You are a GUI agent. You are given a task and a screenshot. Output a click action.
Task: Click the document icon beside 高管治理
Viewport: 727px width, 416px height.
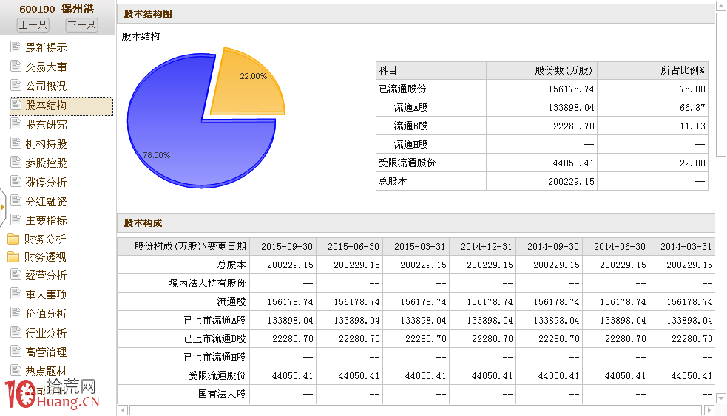[16, 352]
